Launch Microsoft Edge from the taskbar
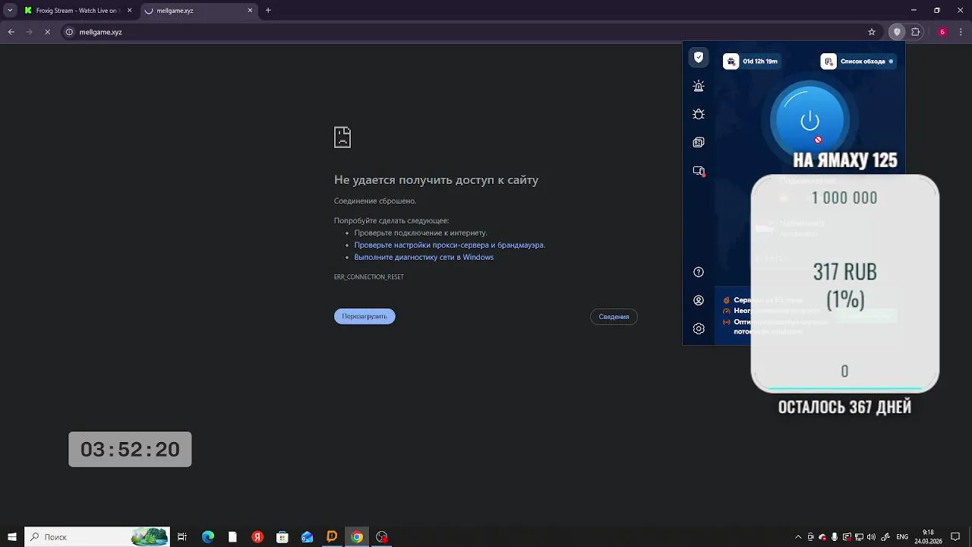Screen dimensions: 972x547 [x=208, y=537]
